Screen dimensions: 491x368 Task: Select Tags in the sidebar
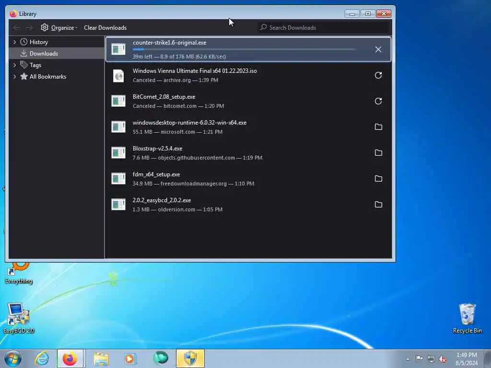[x=57, y=65]
